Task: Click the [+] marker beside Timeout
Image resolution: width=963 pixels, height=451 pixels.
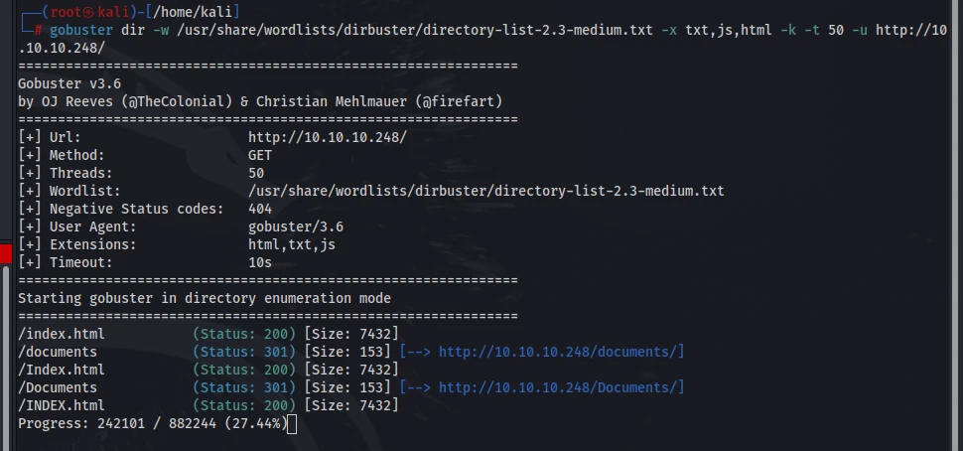Action: coord(30,263)
